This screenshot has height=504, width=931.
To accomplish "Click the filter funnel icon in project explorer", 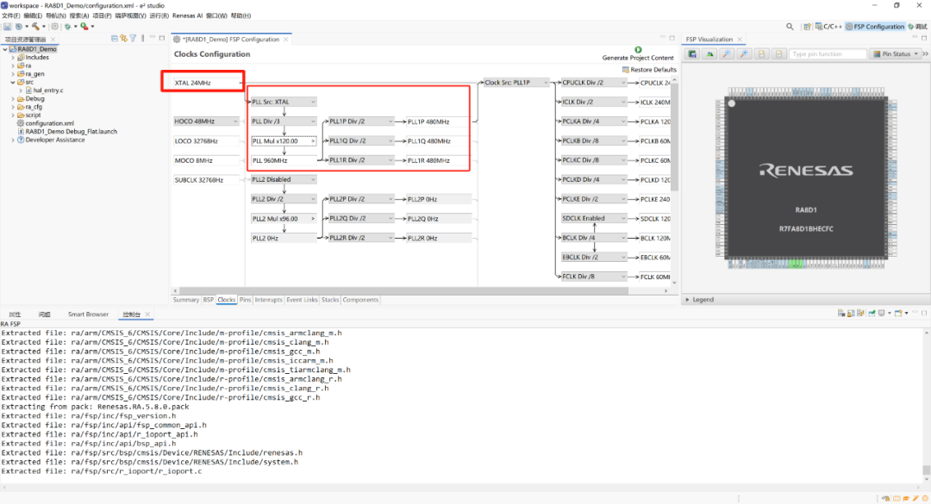I will [x=133, y=39].
